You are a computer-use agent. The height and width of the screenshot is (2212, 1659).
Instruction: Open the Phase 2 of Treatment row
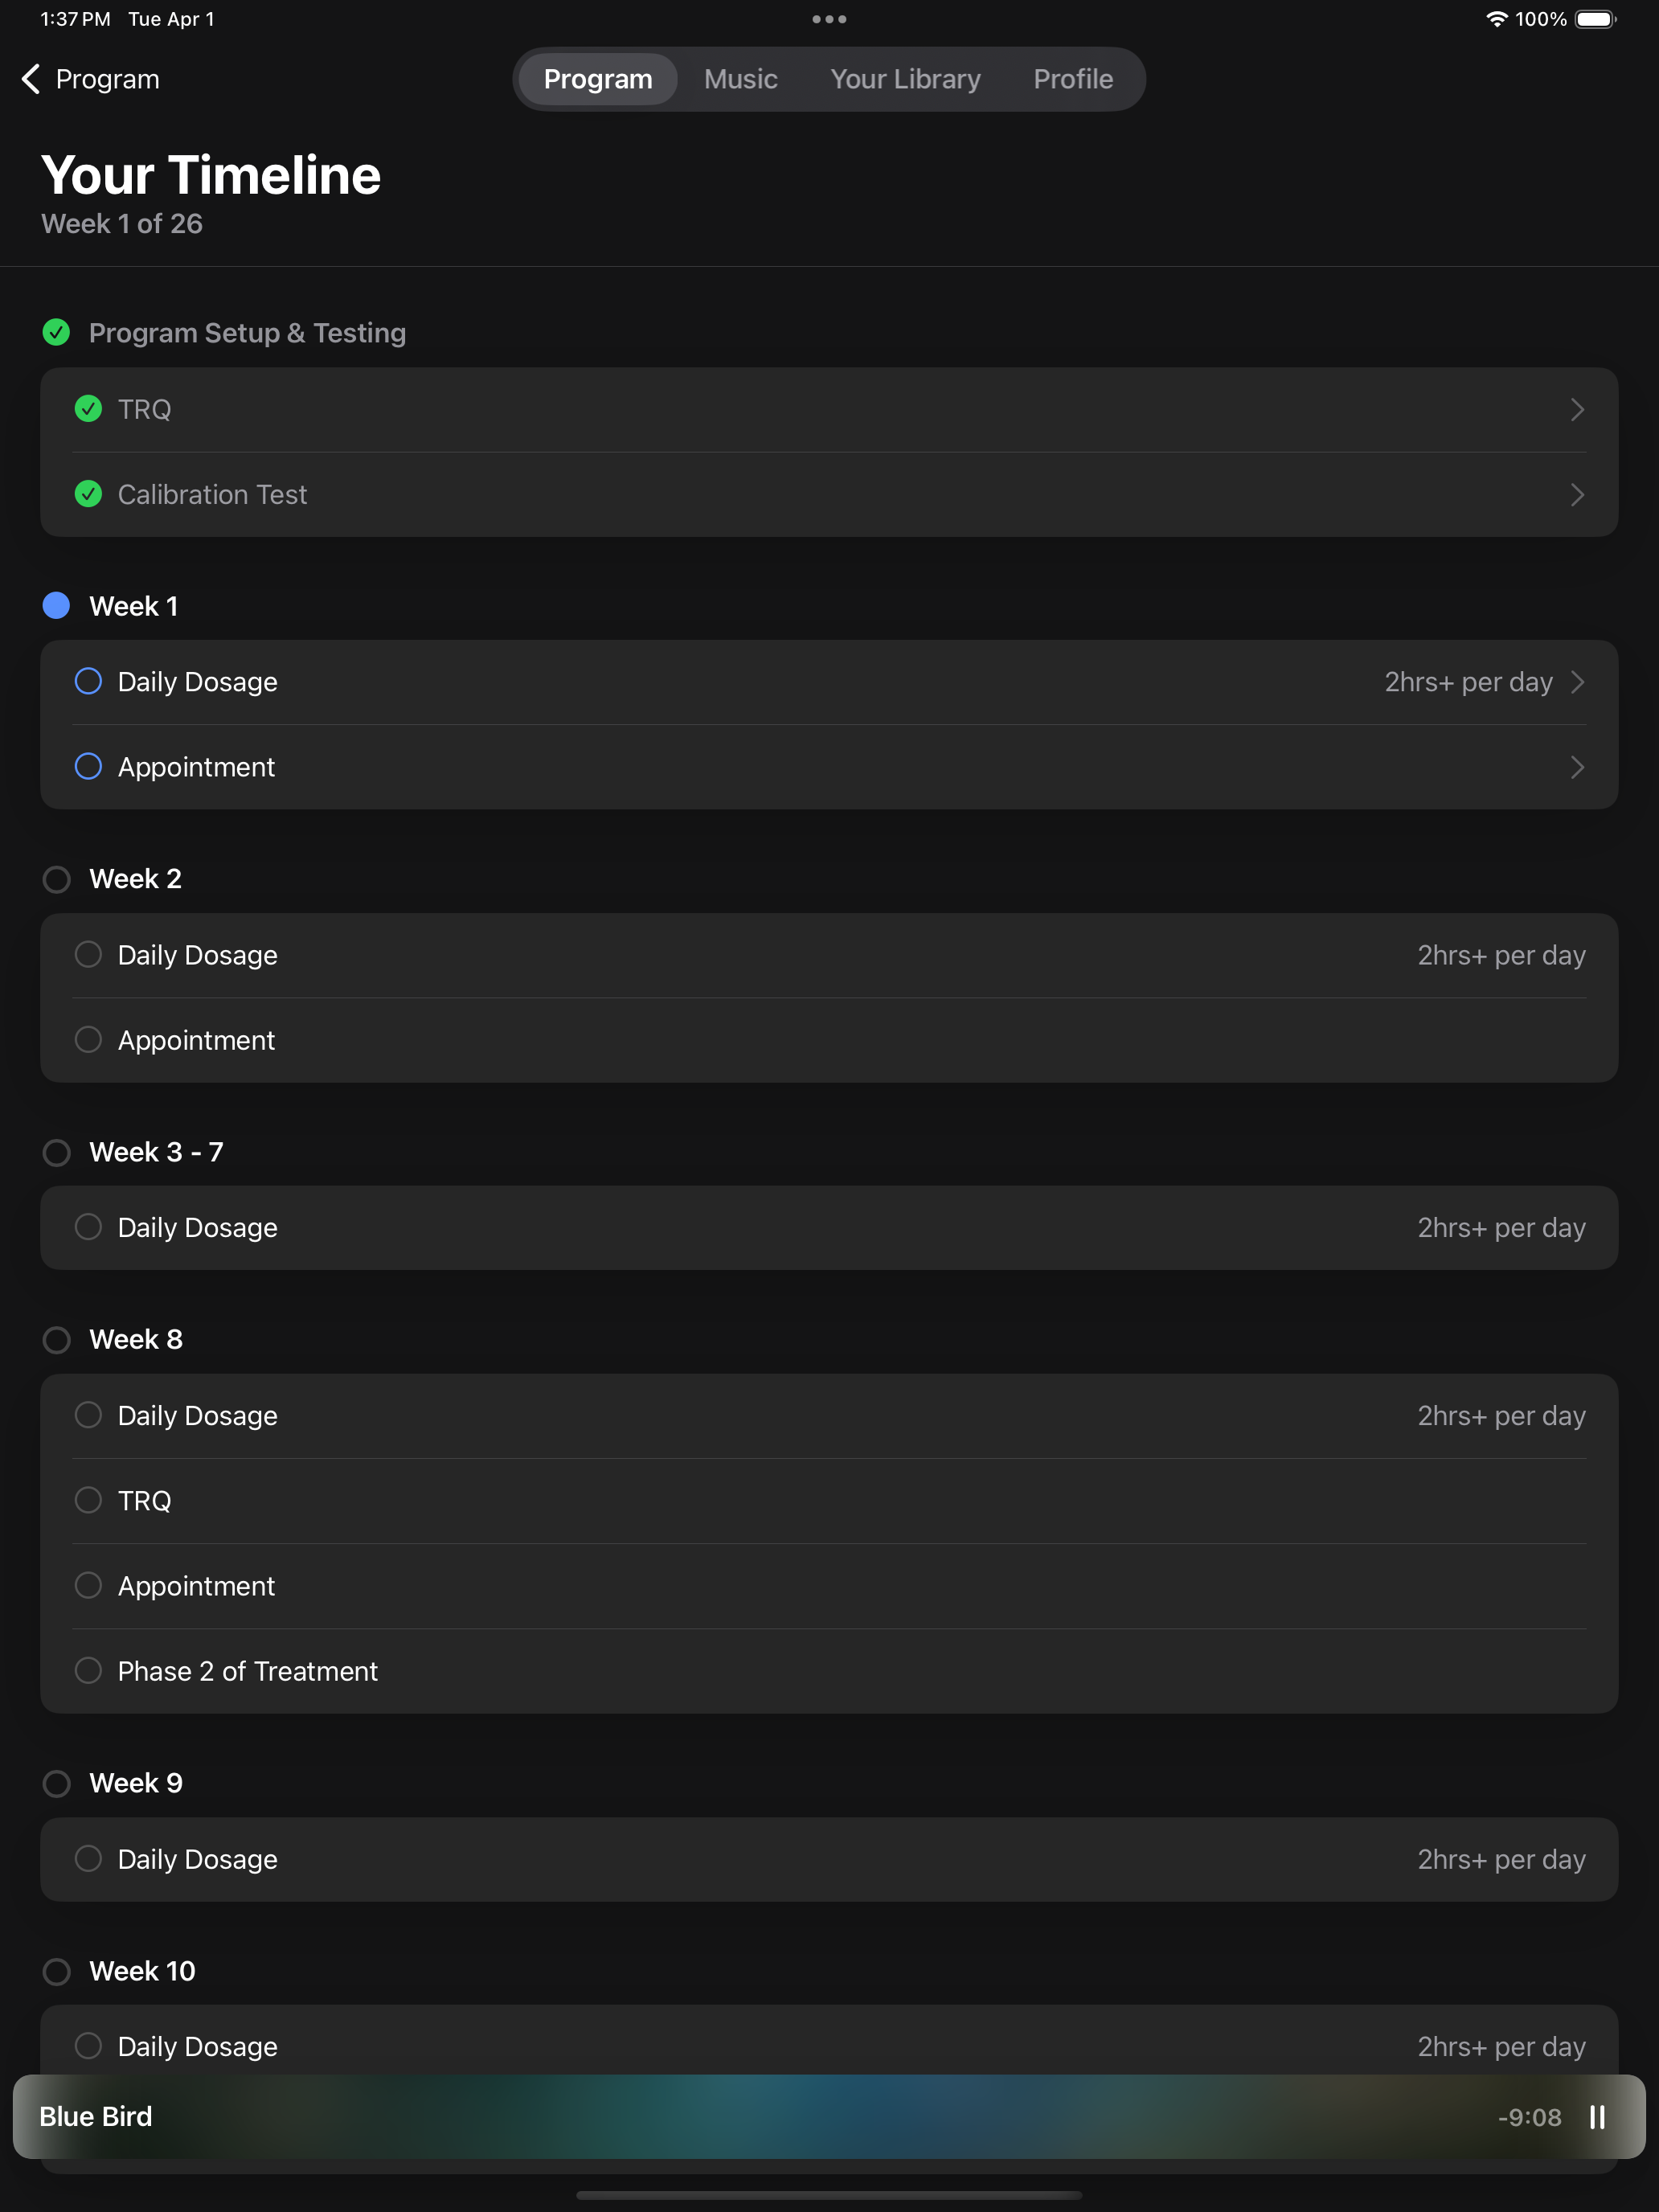click(829, 1671)
